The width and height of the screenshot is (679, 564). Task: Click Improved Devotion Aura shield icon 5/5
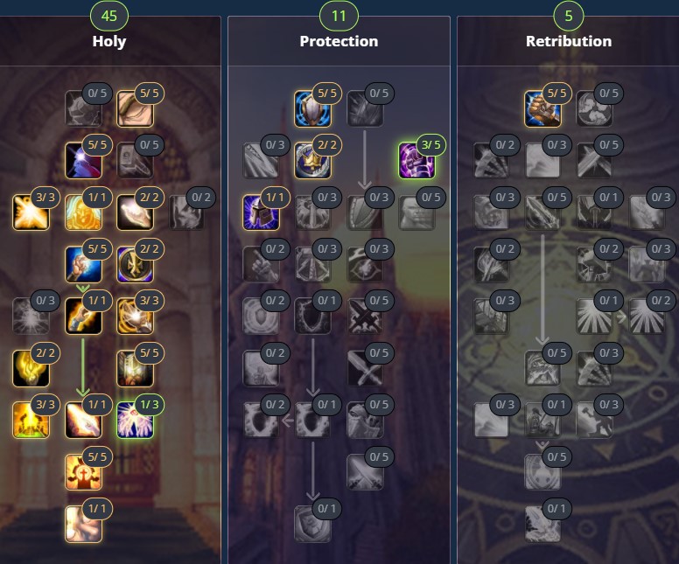click(312, 108)
